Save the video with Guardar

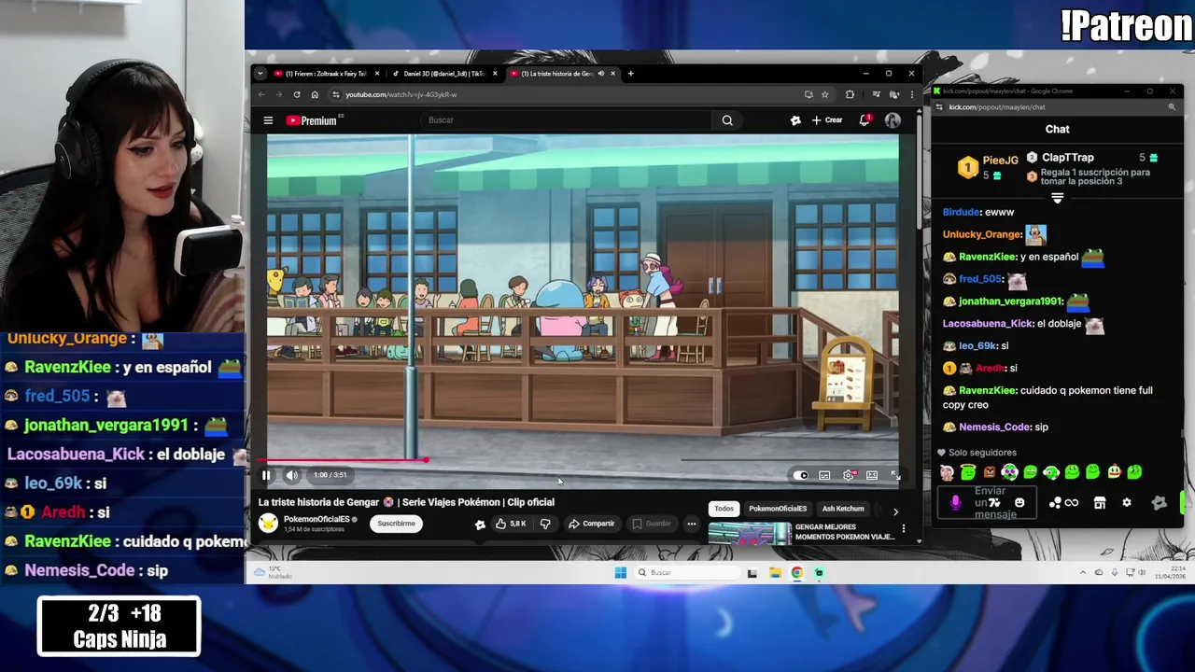(x=652, y=524)
